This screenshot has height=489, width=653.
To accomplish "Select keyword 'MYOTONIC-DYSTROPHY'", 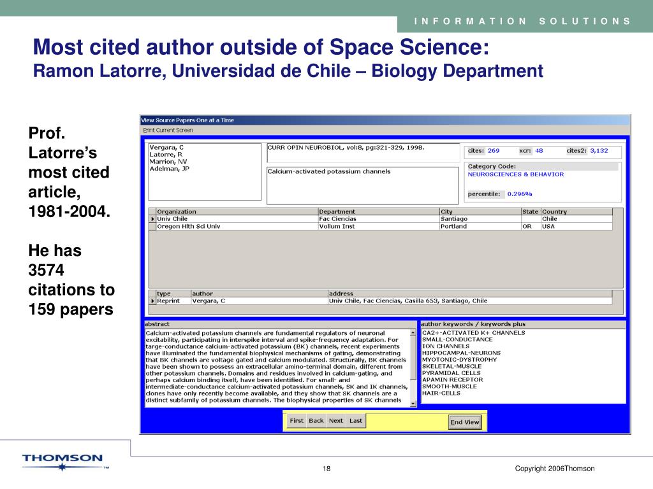I will pos(459,360).
